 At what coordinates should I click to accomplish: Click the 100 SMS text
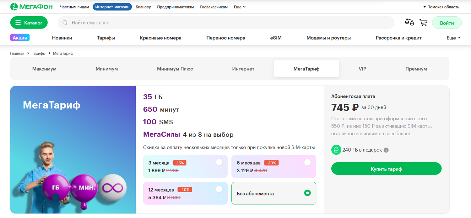tap(158, 122)
